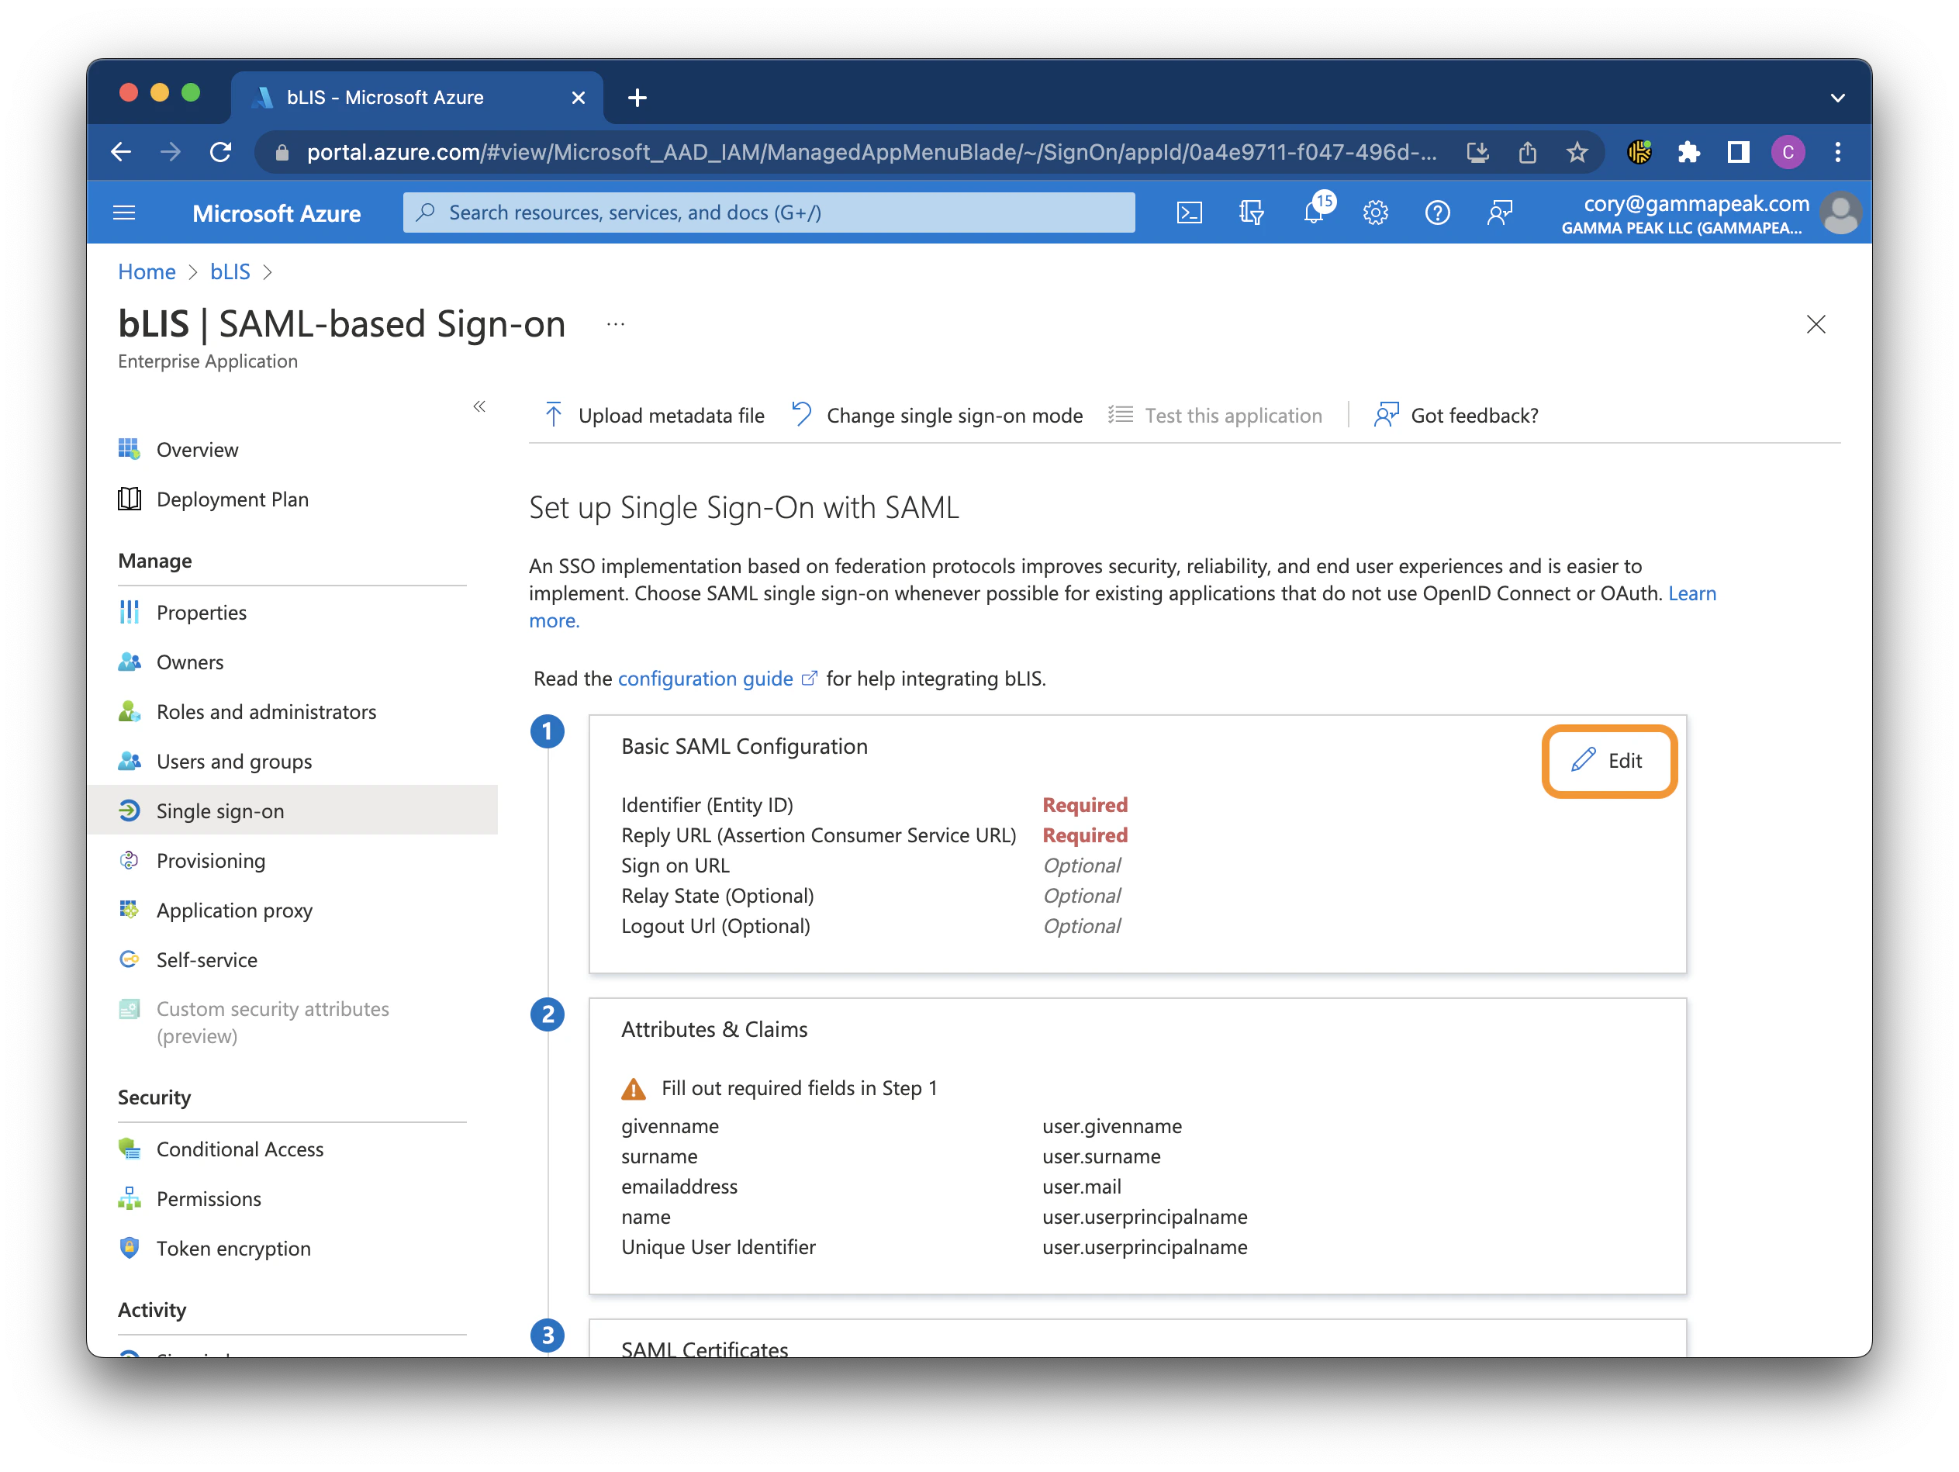Open the Azure settings gear

click(x=1374, y=212)
